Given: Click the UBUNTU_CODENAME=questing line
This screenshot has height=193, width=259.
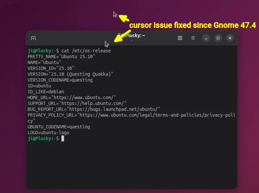Looking at the screenshot, I should tap(58, 126).
